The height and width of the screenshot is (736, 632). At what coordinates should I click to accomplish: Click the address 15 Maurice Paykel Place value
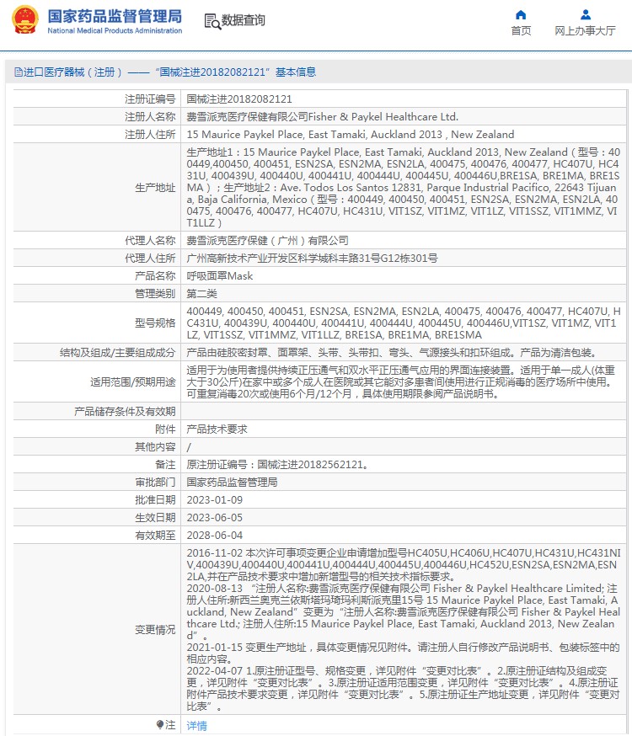click(351, 135)
